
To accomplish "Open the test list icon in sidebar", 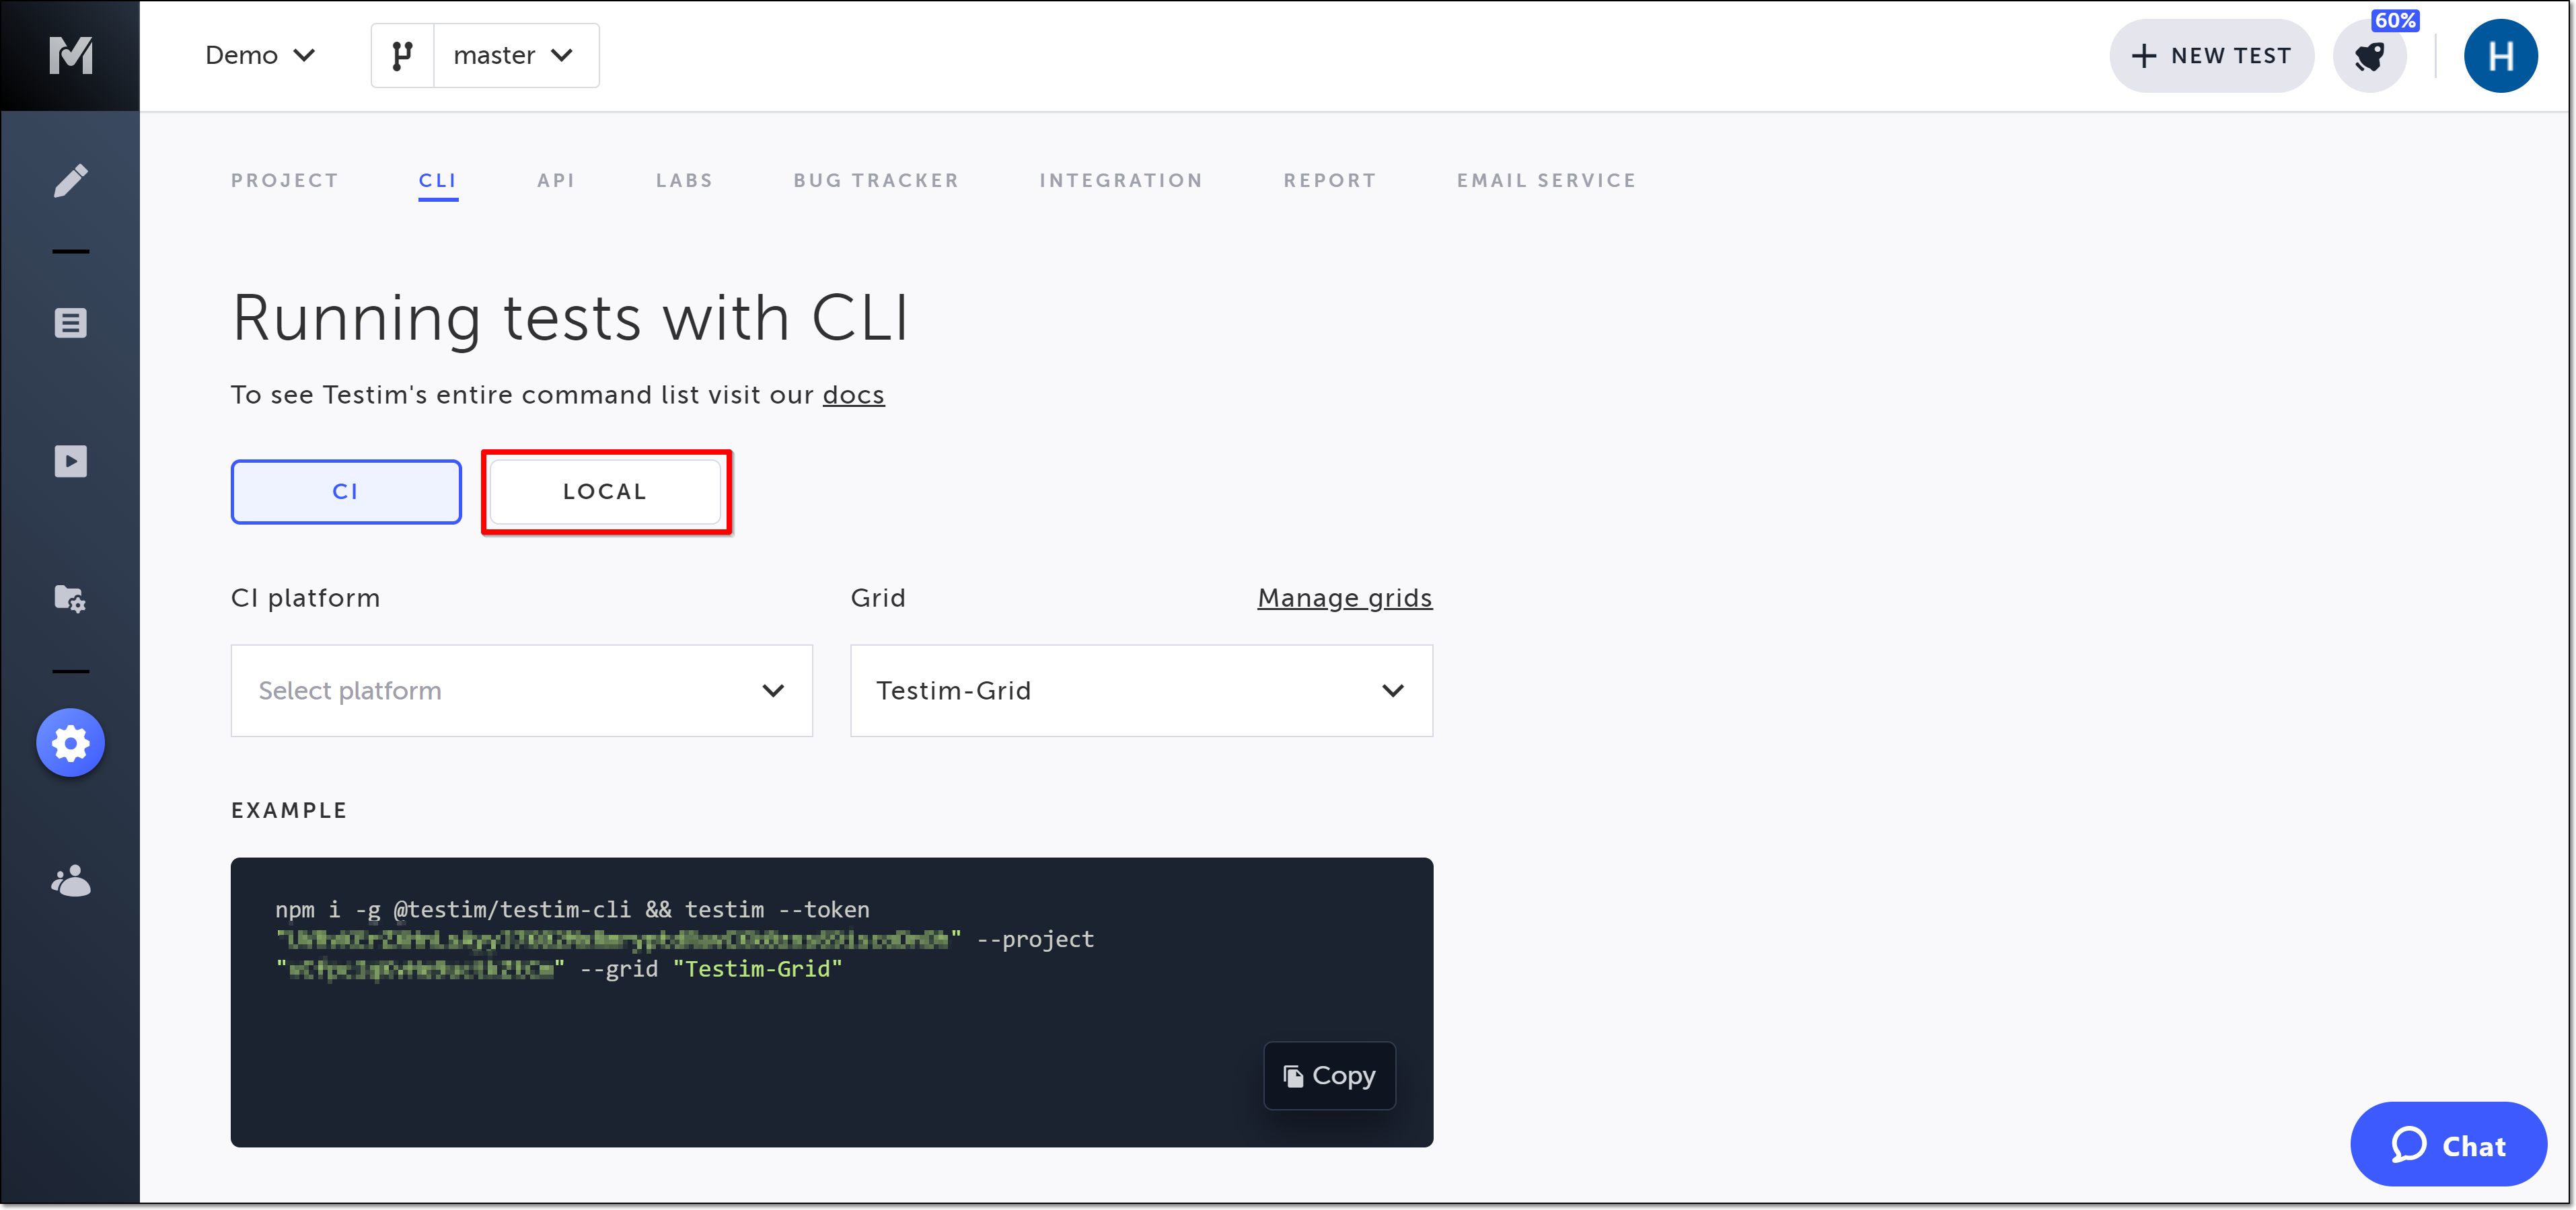I will pos(70,323).
